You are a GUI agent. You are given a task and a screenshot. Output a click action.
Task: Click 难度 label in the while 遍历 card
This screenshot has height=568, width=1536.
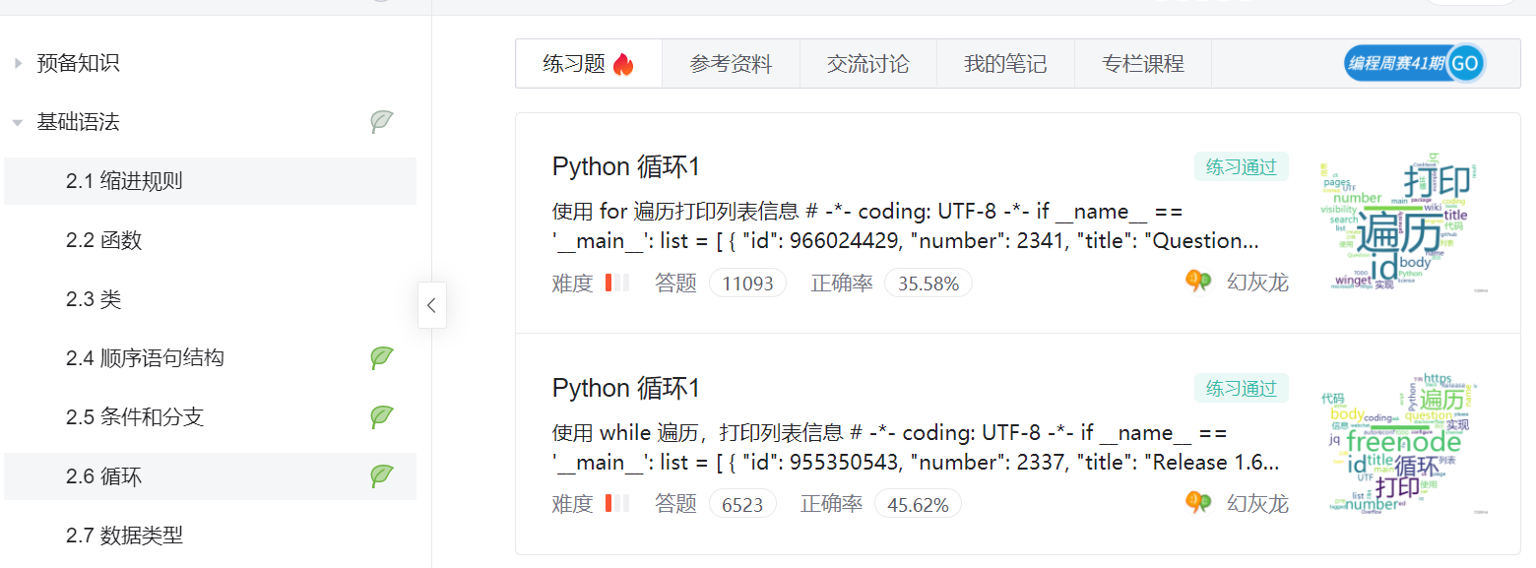point(573,504)
